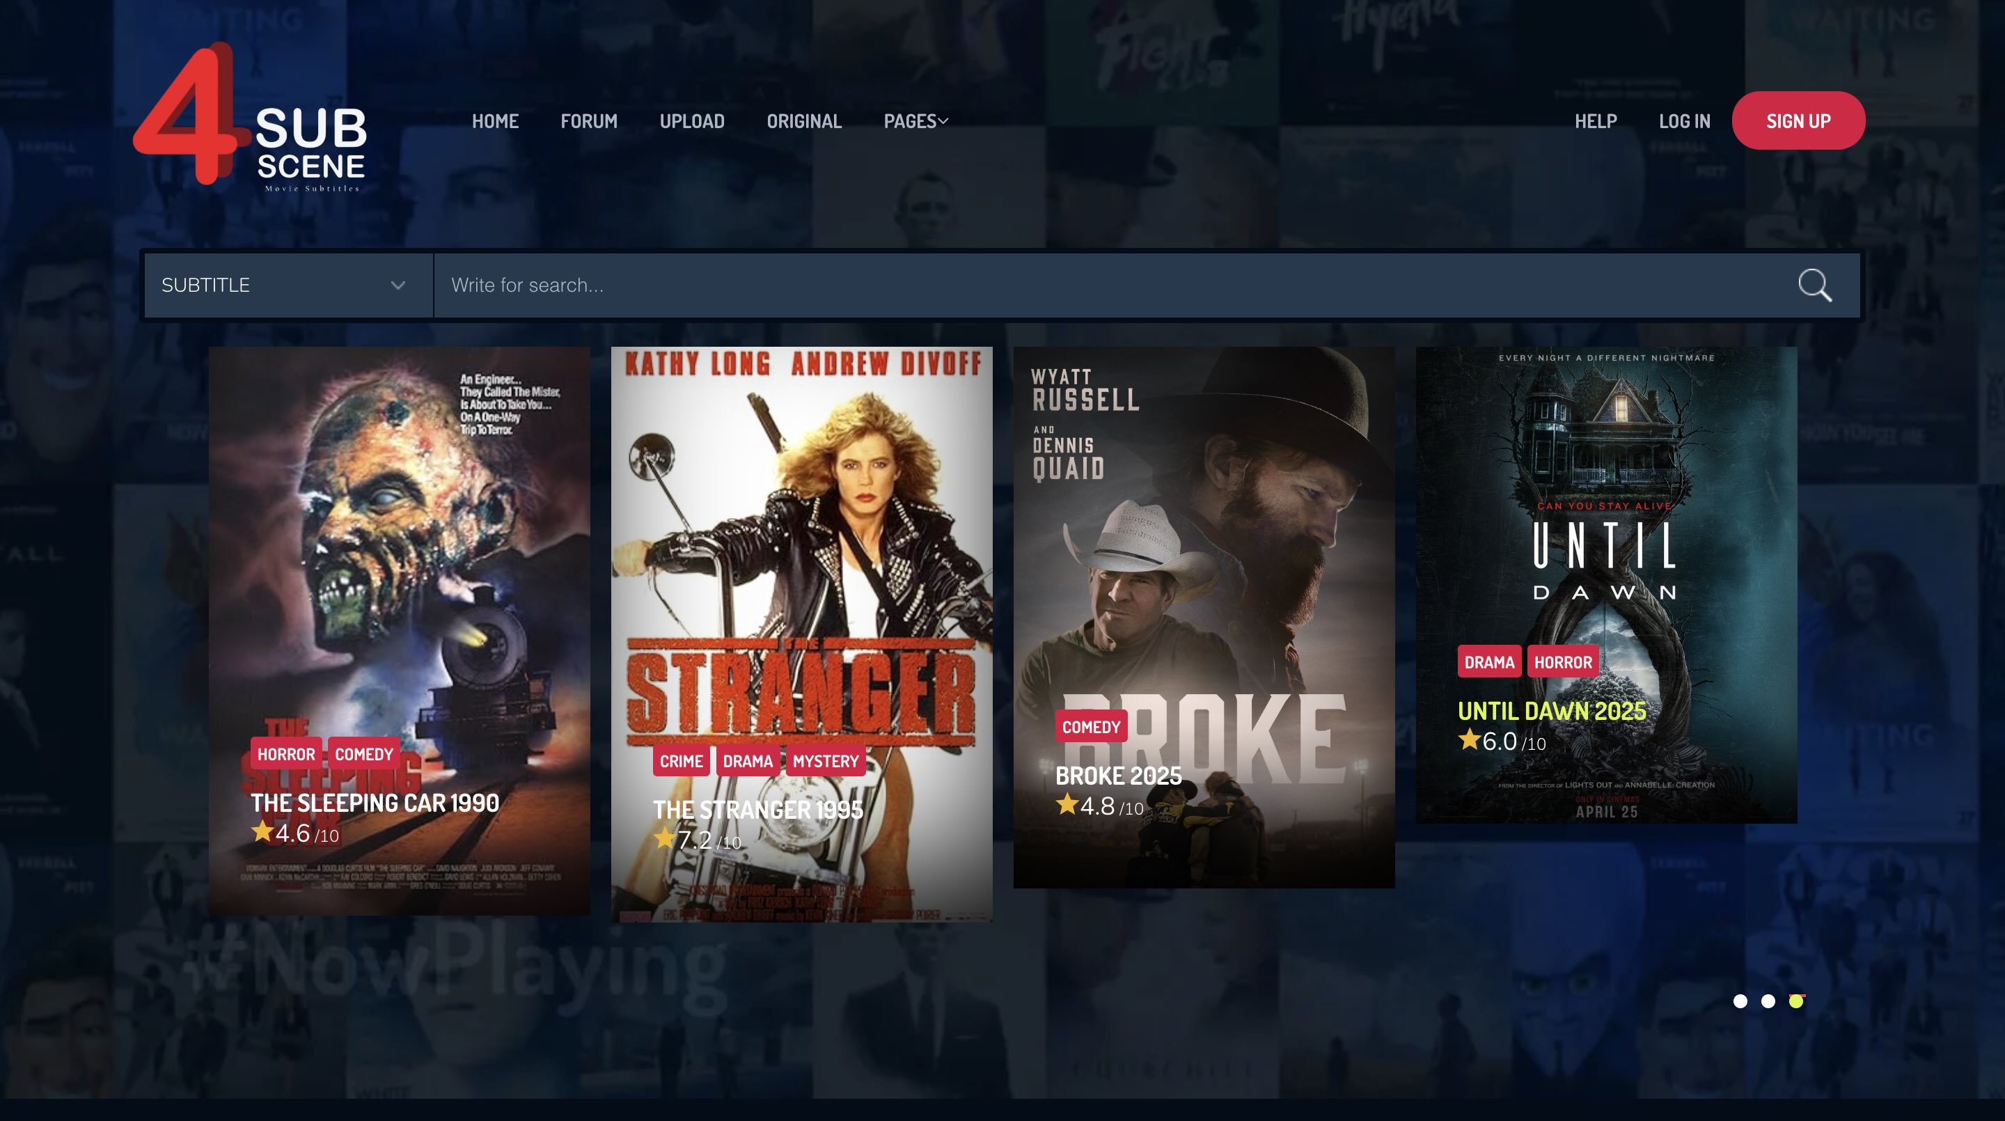The width and height of the screenshot is (2005, 1121).
Task: Click the star icon beside 4.8 rating
Action: point(1067,804)
